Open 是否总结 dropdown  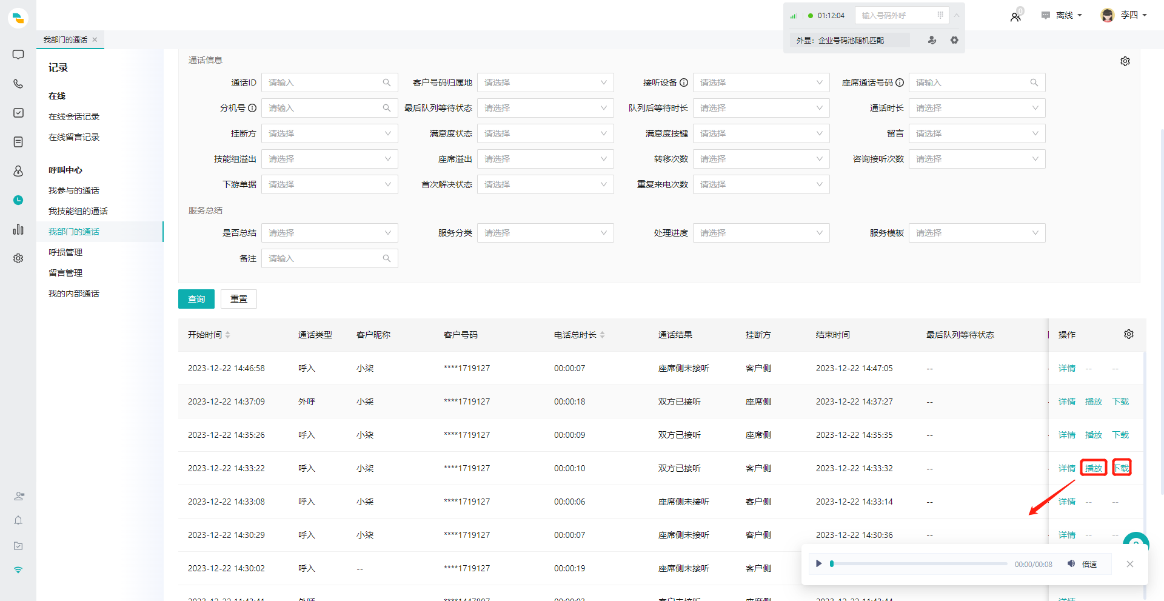point(330,233)
